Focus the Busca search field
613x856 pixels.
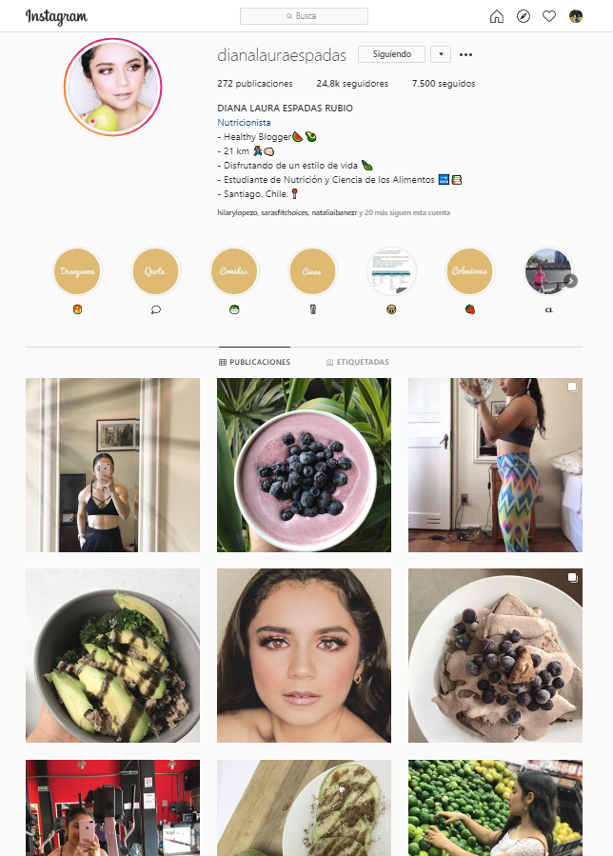304,16
